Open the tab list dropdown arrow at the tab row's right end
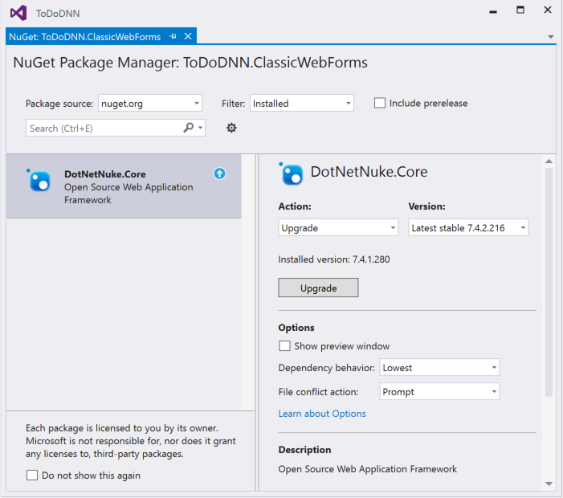The image size is (563, 498). pos(550,37)
